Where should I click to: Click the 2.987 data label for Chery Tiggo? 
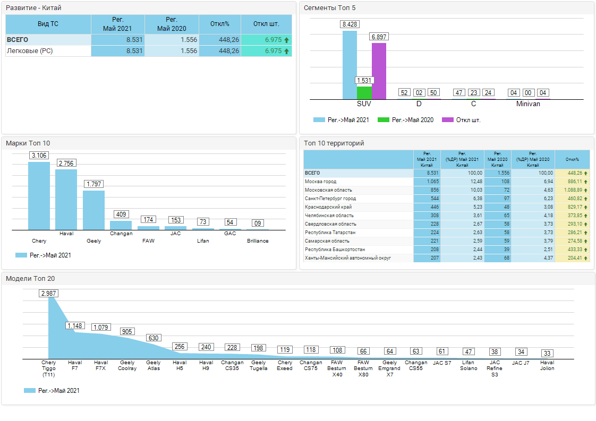pos(49,294)
